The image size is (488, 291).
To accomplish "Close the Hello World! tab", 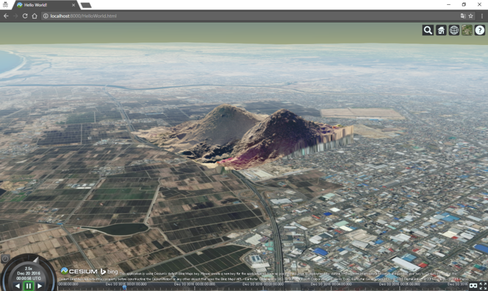I will pyautogui.click(x=73, y=5).
